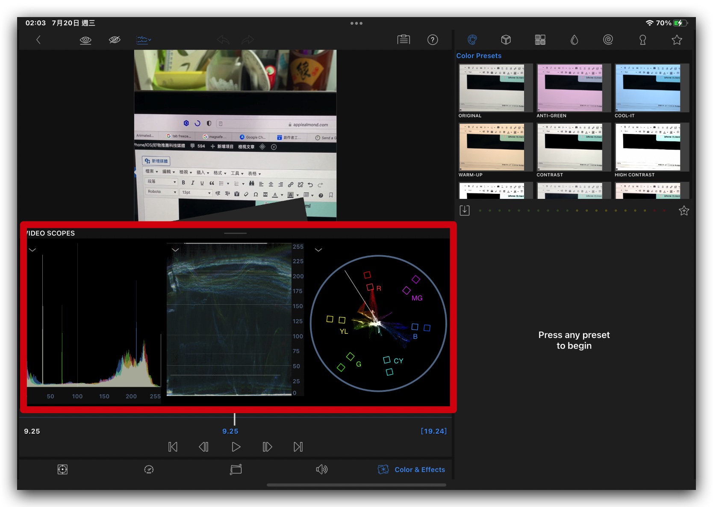Open the favorites star tab
713x507 pixels.
point(677,40)
